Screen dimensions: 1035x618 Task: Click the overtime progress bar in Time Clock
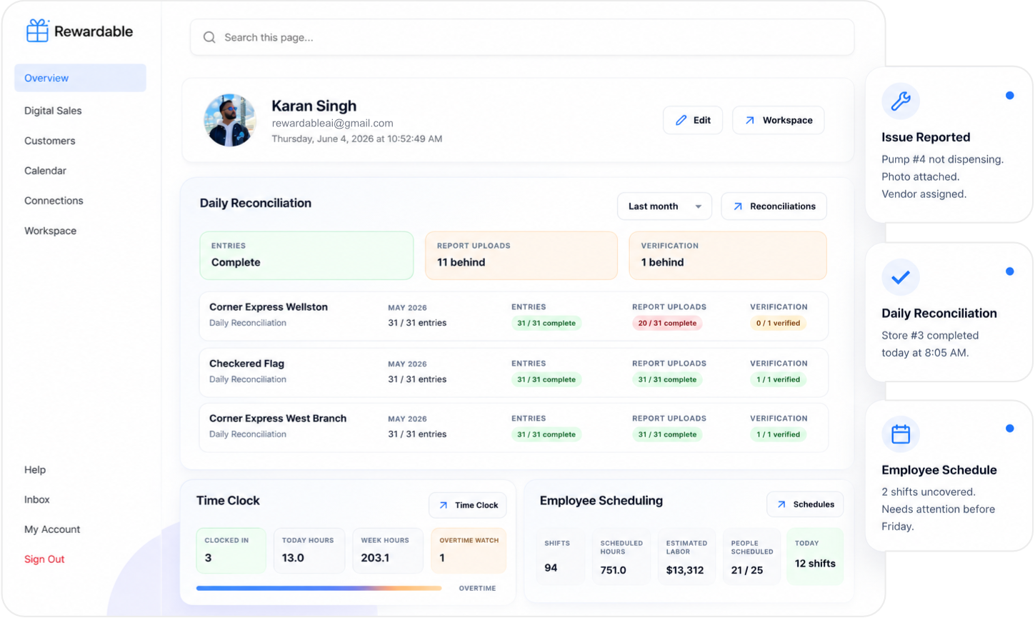coord(319,589)
